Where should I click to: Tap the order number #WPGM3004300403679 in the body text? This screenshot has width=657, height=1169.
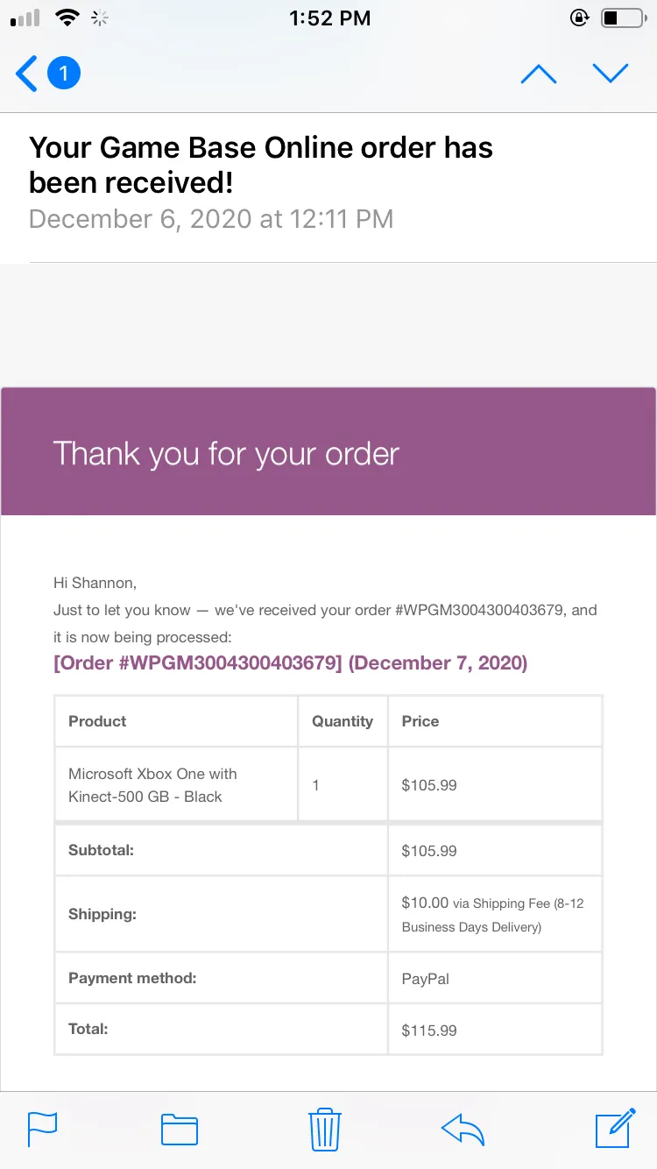click(480, 610)
